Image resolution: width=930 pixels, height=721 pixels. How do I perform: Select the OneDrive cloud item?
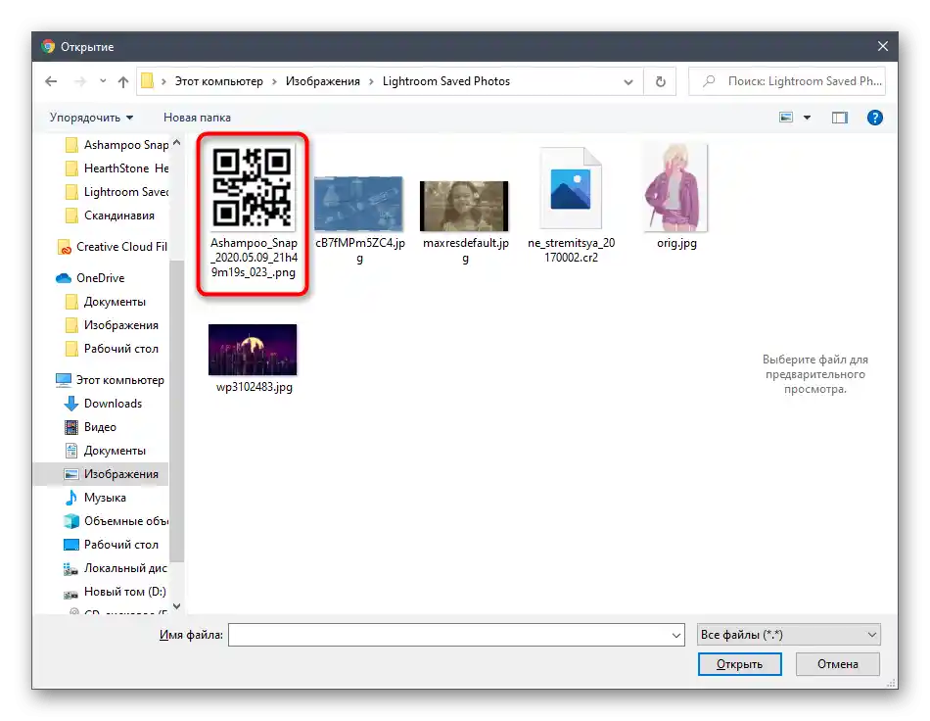click(101, 278)
